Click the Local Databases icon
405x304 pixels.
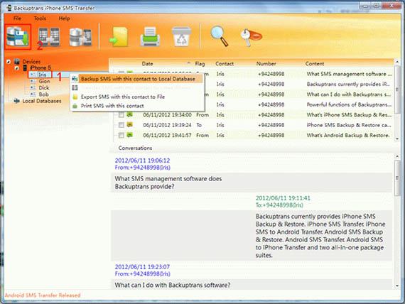[17, 101]
